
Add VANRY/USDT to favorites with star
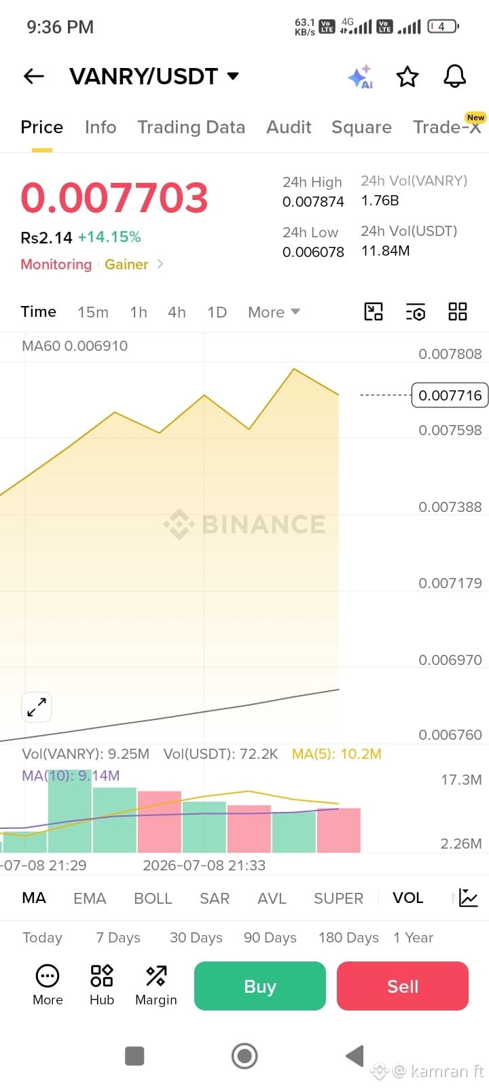point(407,77)
